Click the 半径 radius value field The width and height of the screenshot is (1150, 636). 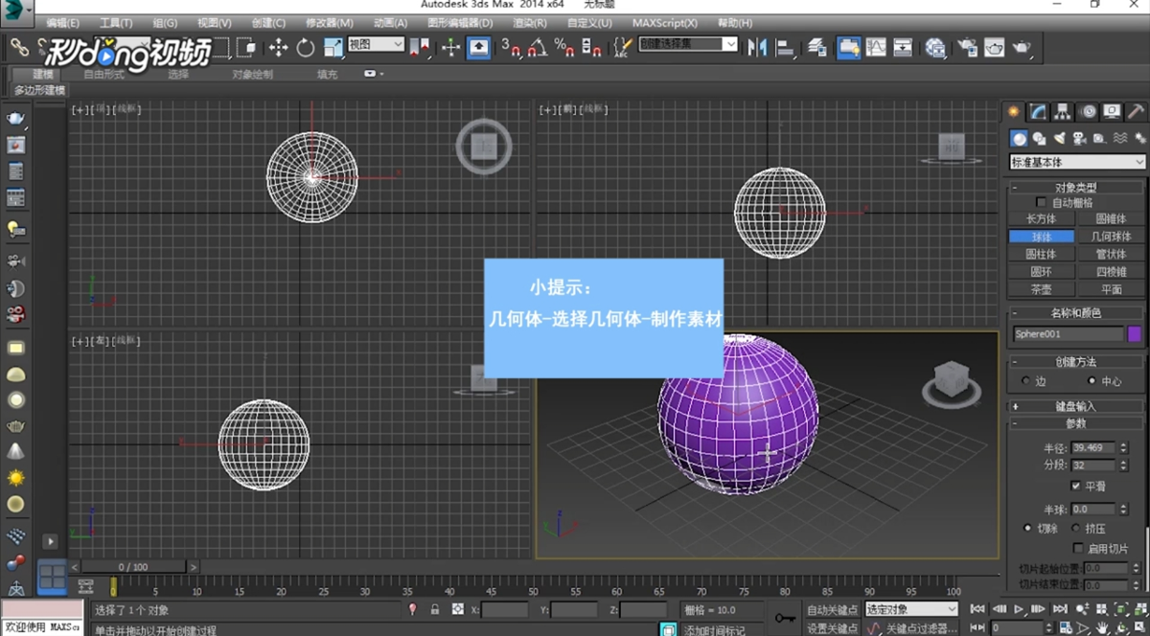(x=1094, y=447)
